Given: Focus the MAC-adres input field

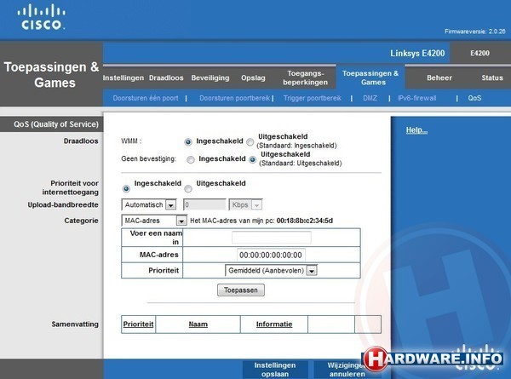Looking at the screenshot, I should [271, 255].
